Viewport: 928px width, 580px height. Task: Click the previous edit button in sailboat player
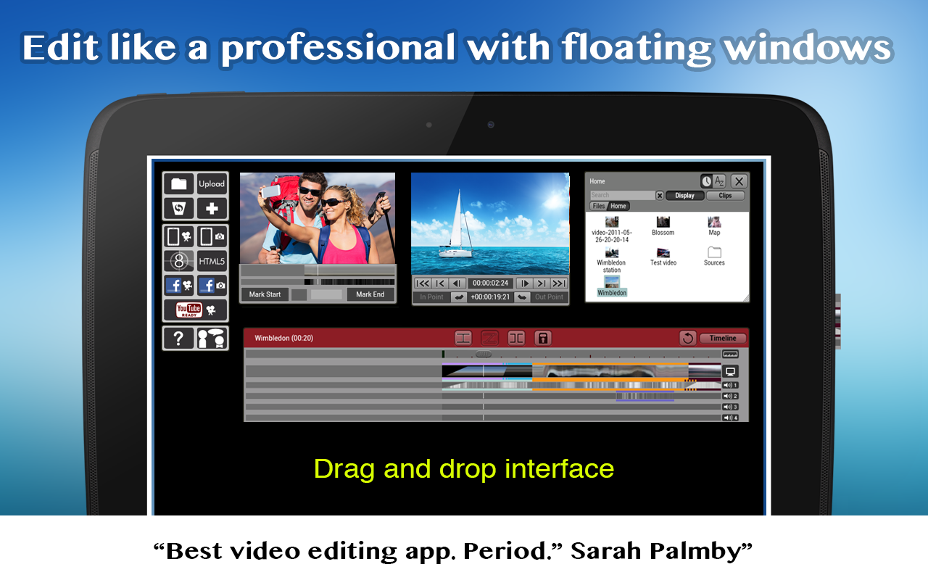tap(439, 283)
